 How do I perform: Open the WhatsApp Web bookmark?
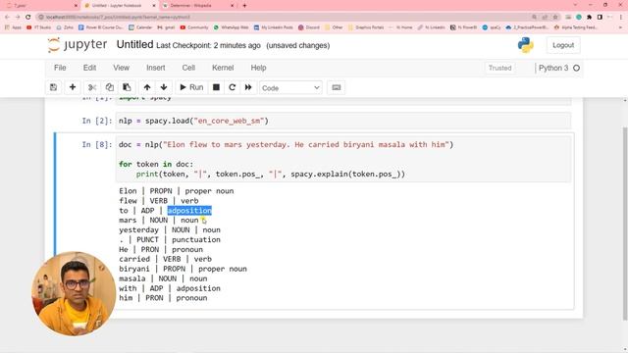click(x=231, y=27)
